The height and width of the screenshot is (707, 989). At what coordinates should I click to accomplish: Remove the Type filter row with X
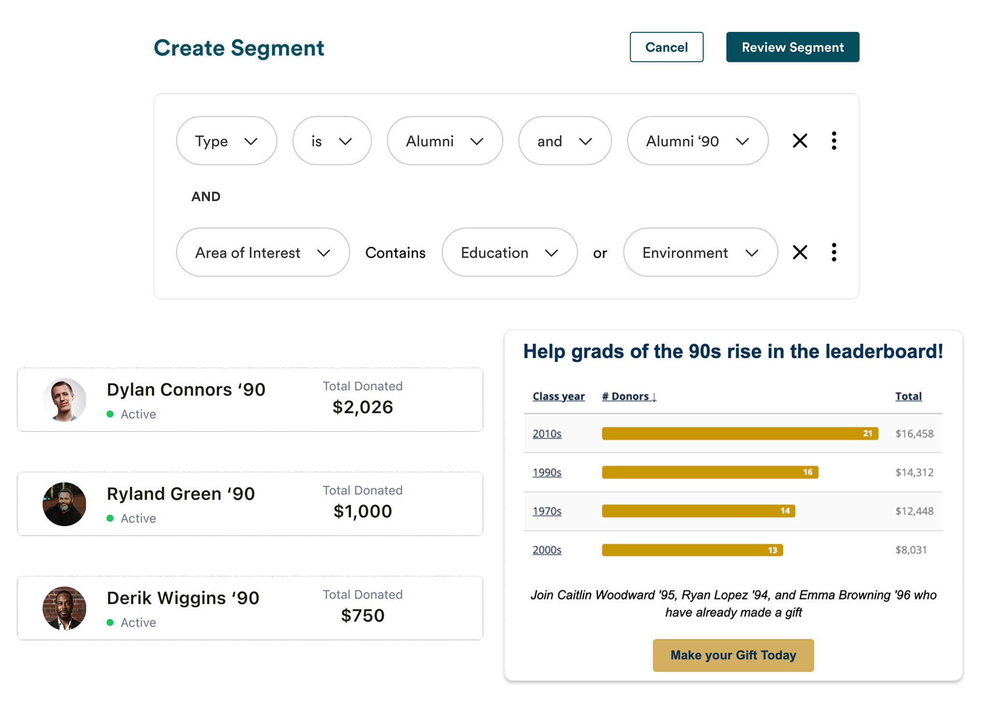tap(800, 141)
